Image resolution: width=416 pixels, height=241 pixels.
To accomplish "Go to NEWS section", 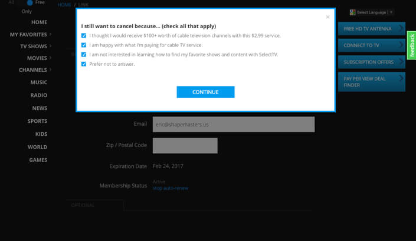I will 40,108.
